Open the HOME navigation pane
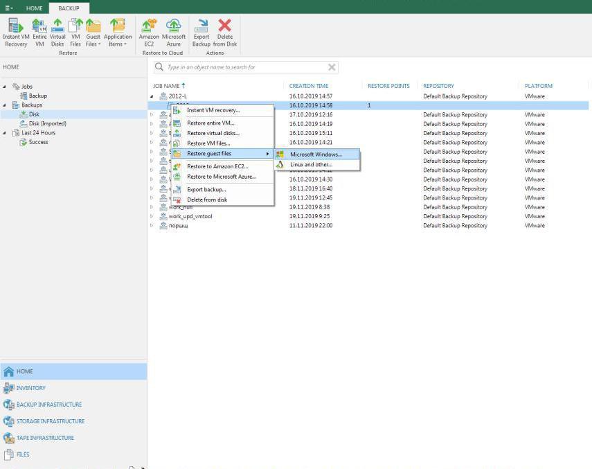This screenshot has height=469, width=592. [x=73, y=371]
